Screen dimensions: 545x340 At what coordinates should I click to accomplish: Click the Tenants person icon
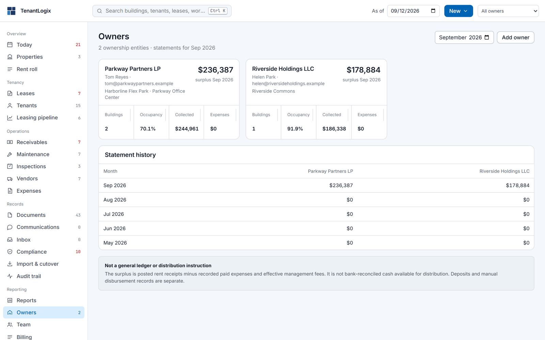(x=10, y=105)
